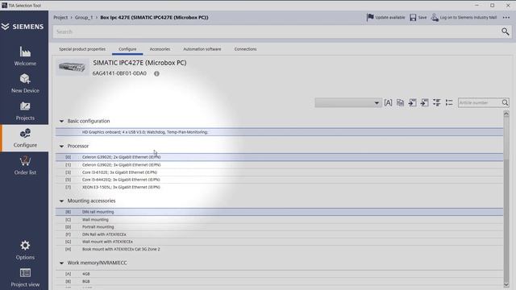Open the Order list cart
Viewport: 516px width, 290px height.
tap(25, 165)
